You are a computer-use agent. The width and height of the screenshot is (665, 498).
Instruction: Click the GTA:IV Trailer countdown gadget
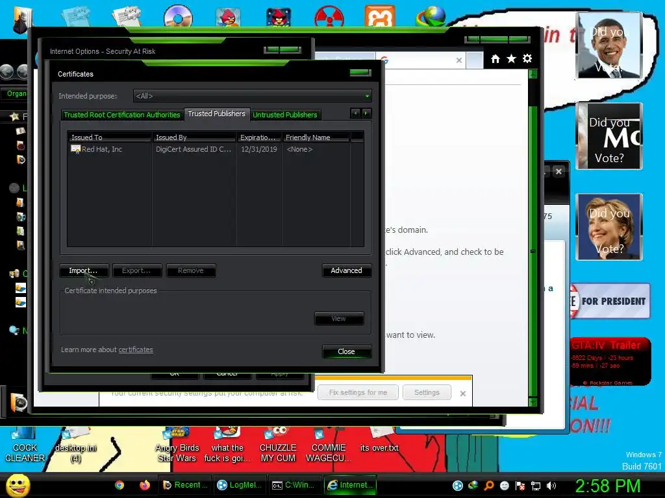click(610, 361)
